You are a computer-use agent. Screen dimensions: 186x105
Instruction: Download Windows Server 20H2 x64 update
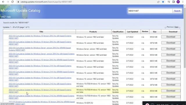pos(171,55)
